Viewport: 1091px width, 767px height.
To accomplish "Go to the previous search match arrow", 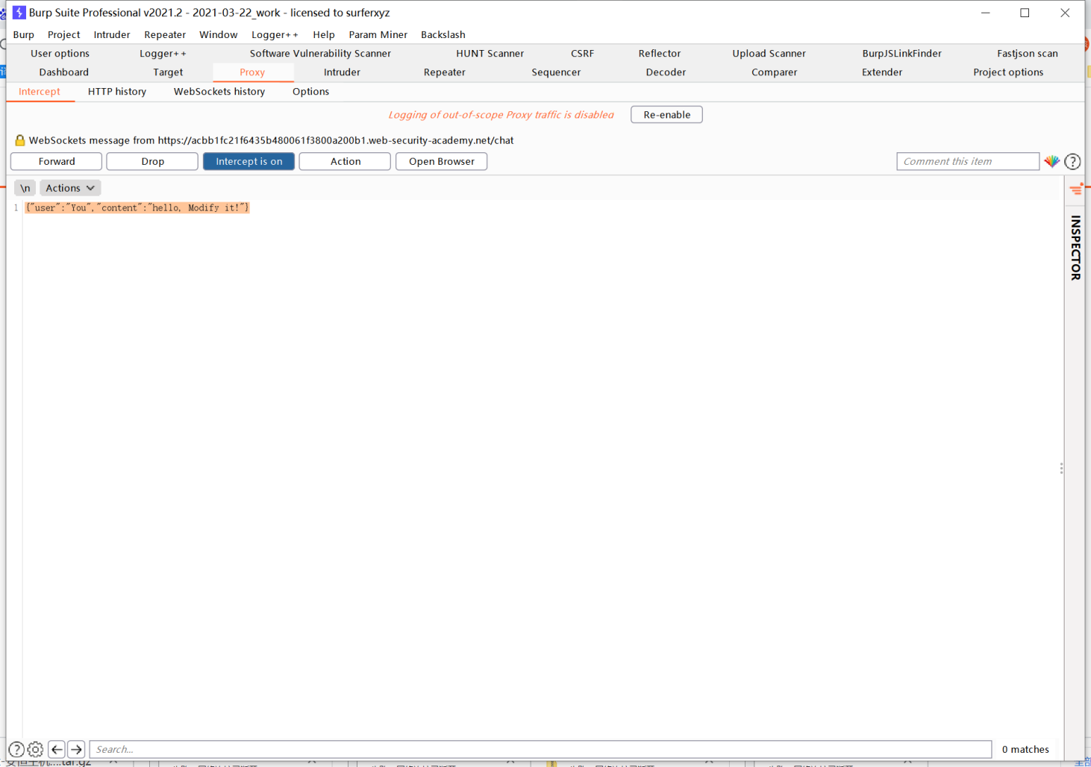I will [x=57, y=749].
